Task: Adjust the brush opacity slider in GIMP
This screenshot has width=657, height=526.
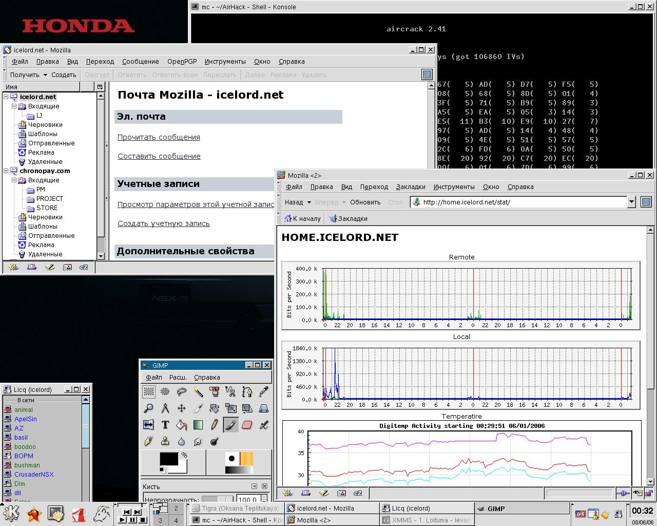Action: (218, 499)
